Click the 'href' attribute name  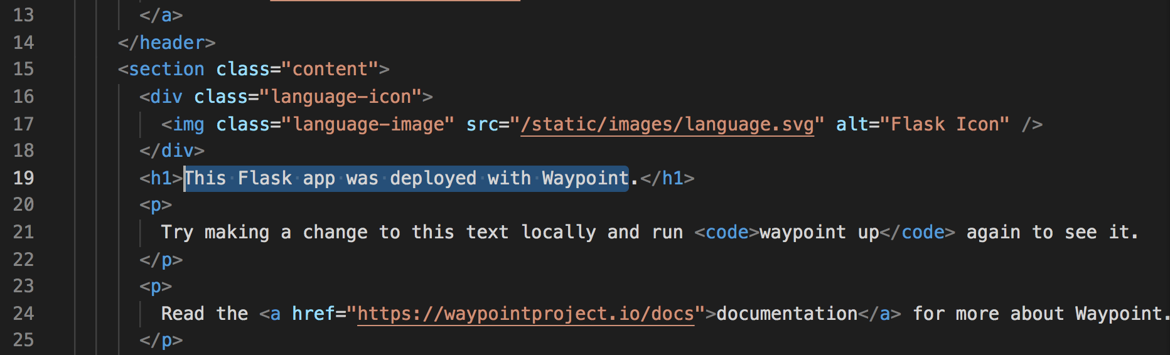point(313,314)
